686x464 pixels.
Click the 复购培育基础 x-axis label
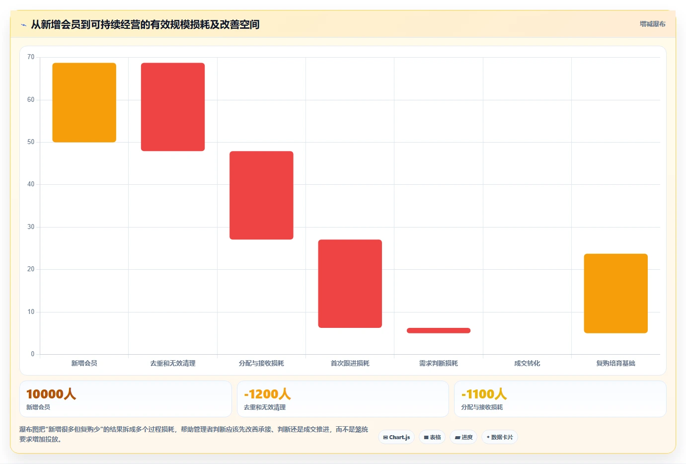[x=616, y=364]
